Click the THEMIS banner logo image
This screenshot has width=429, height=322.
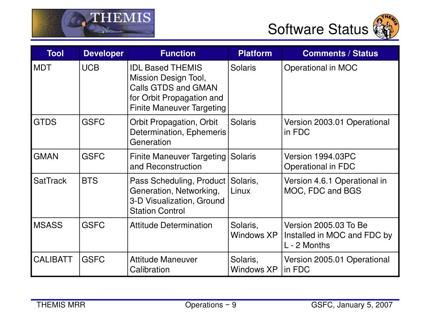pyautogui.click(x=93, y=23)
